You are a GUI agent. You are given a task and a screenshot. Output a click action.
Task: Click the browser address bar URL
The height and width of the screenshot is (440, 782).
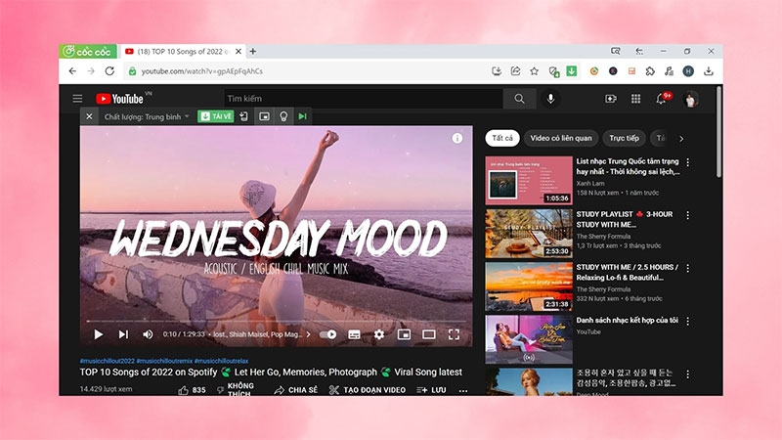201,71
